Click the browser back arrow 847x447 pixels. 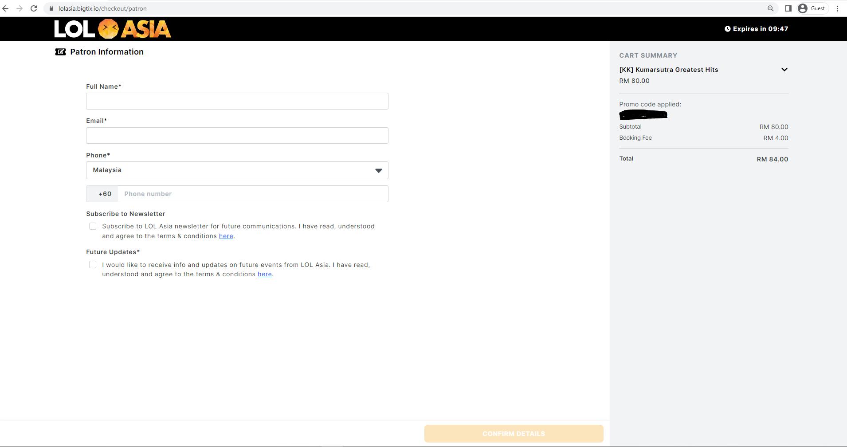[x=5, y=8]
